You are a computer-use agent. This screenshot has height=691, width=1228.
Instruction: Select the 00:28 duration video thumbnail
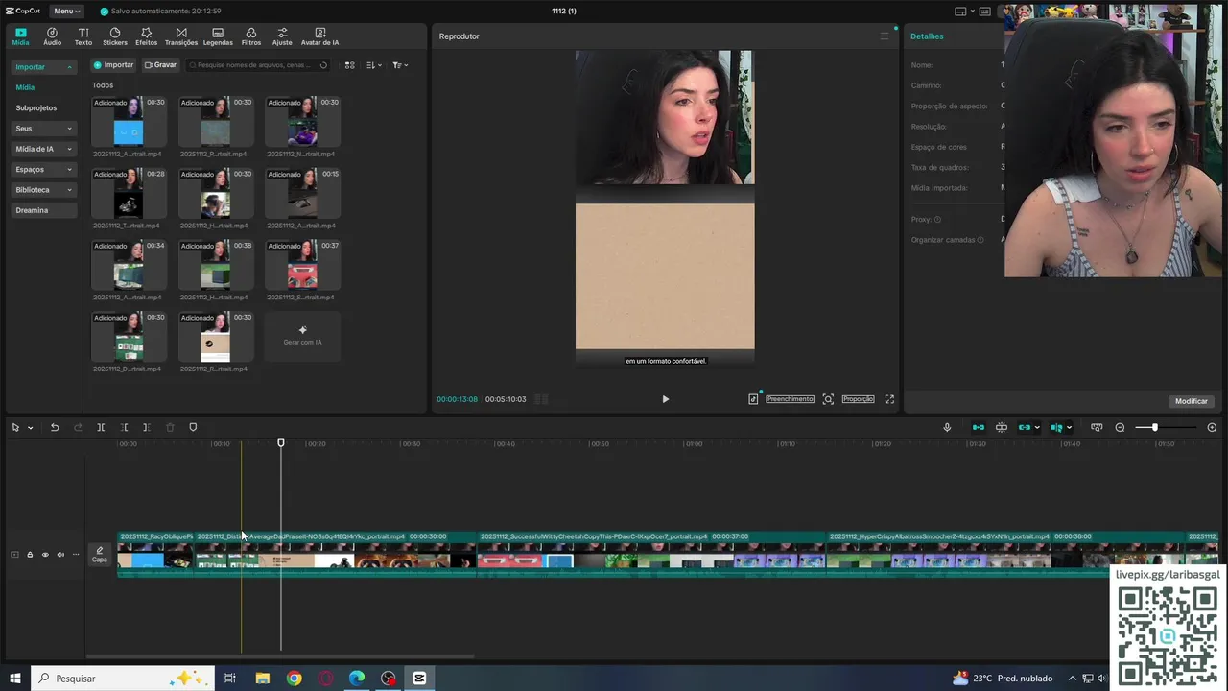(129, 192)
